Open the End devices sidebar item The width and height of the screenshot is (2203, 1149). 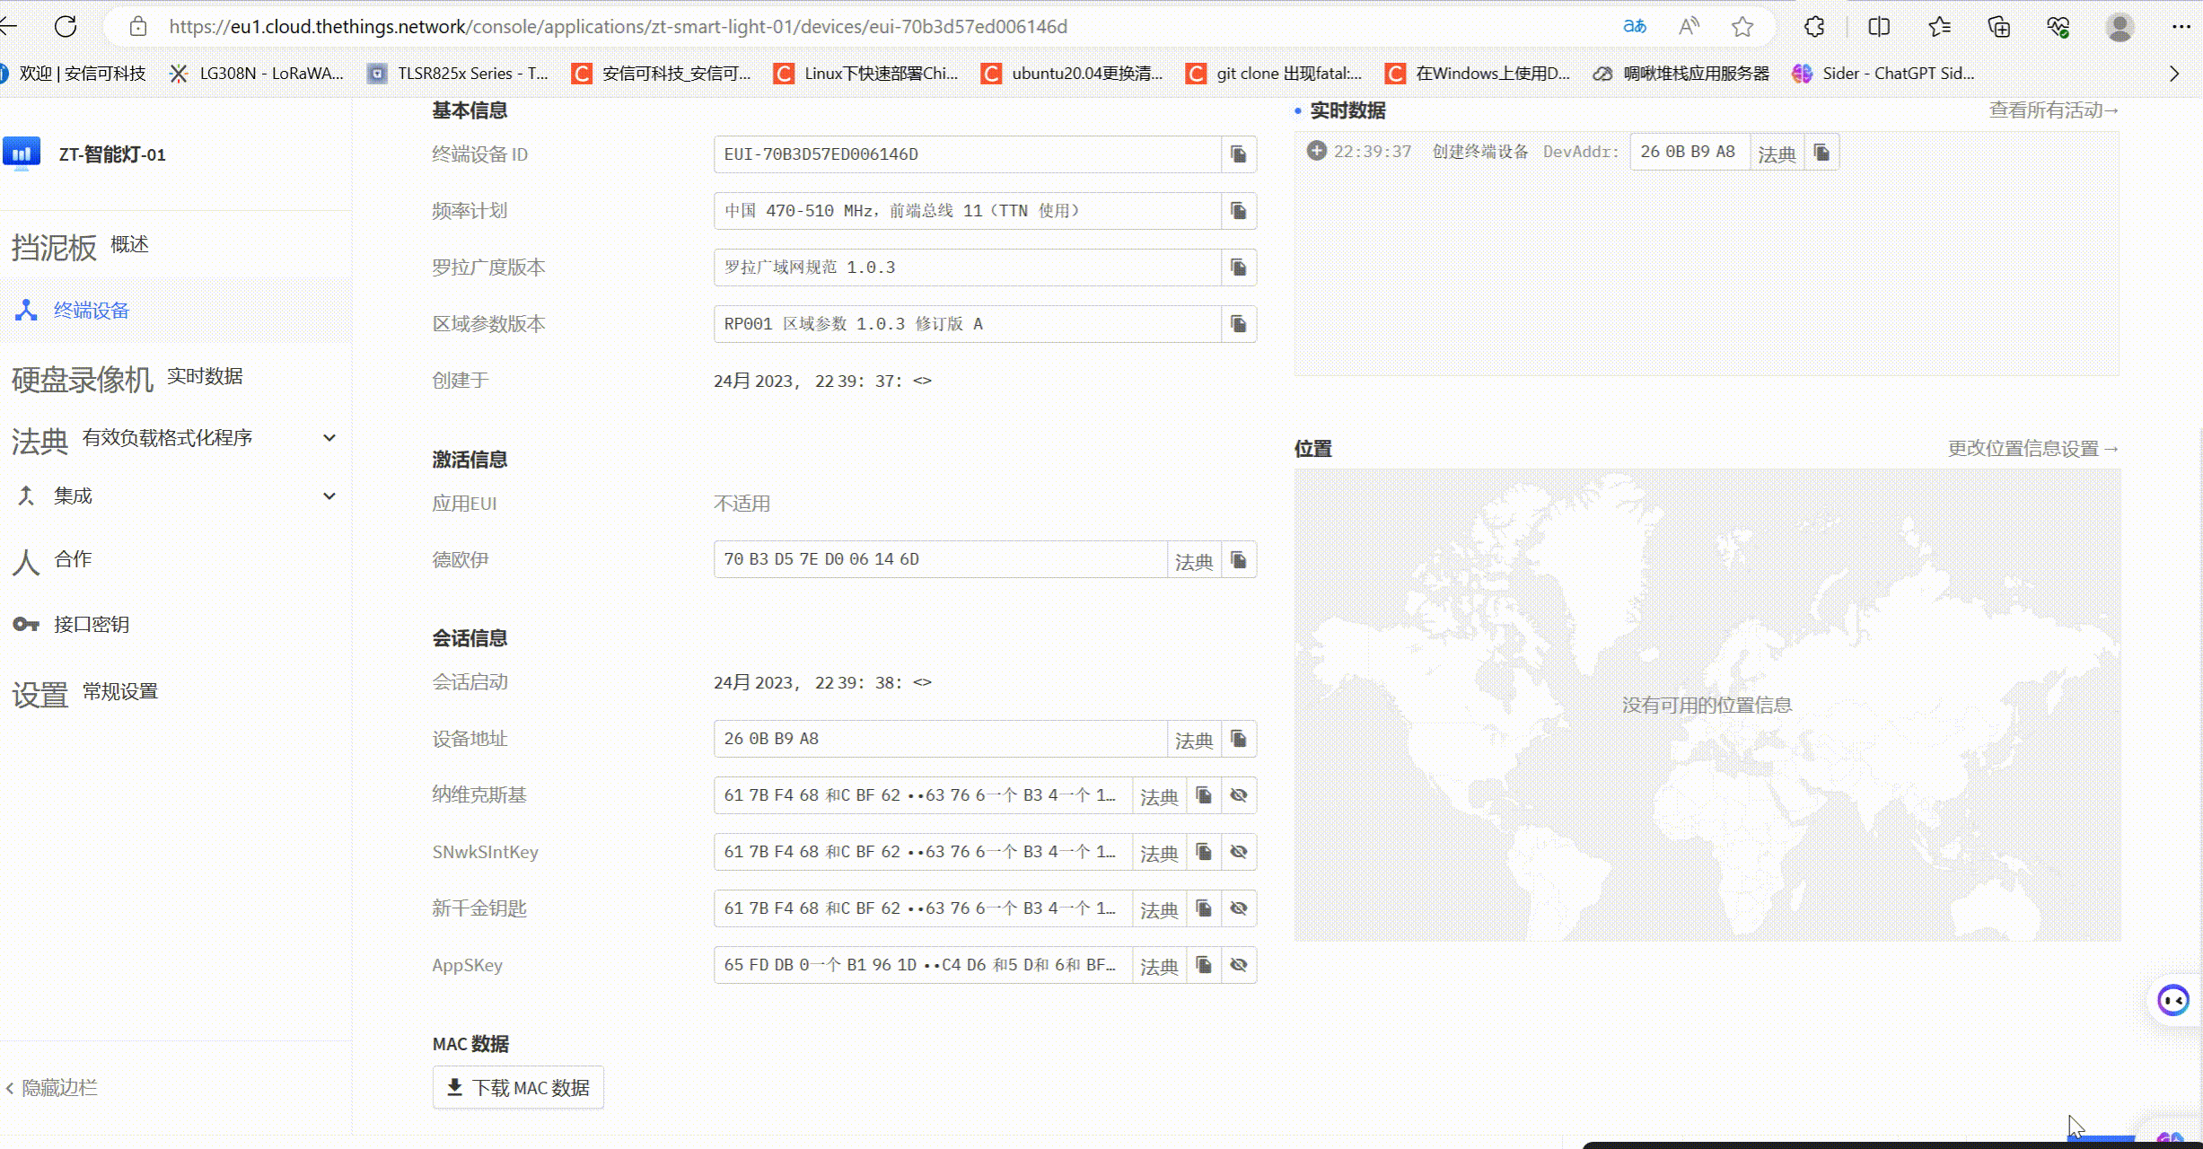[91, 311]
